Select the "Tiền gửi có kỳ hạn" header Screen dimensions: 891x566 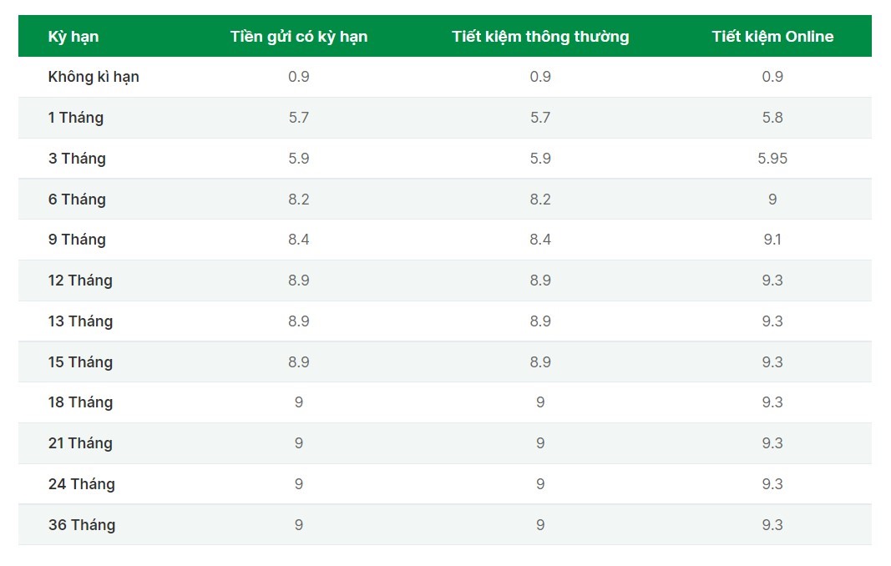pyautogui.click(x=299, y=37)
